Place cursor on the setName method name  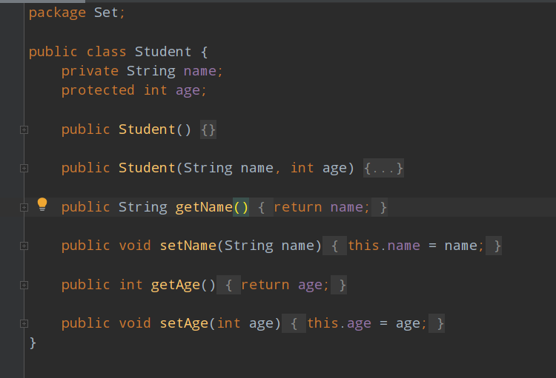click(x=188, y=246)
